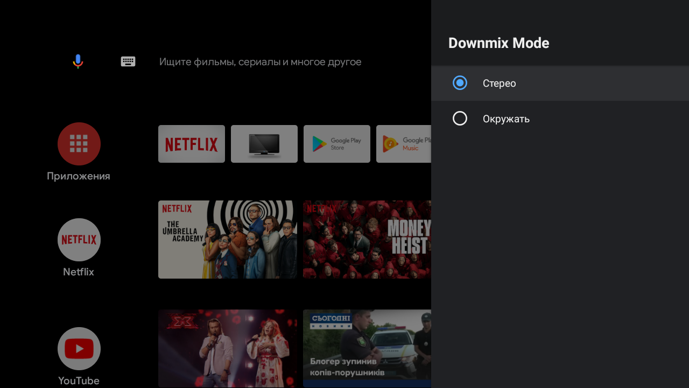689x388 pixels.
Task: Open The Umbrella Academy thumbnail
Action: click(228, 240)
